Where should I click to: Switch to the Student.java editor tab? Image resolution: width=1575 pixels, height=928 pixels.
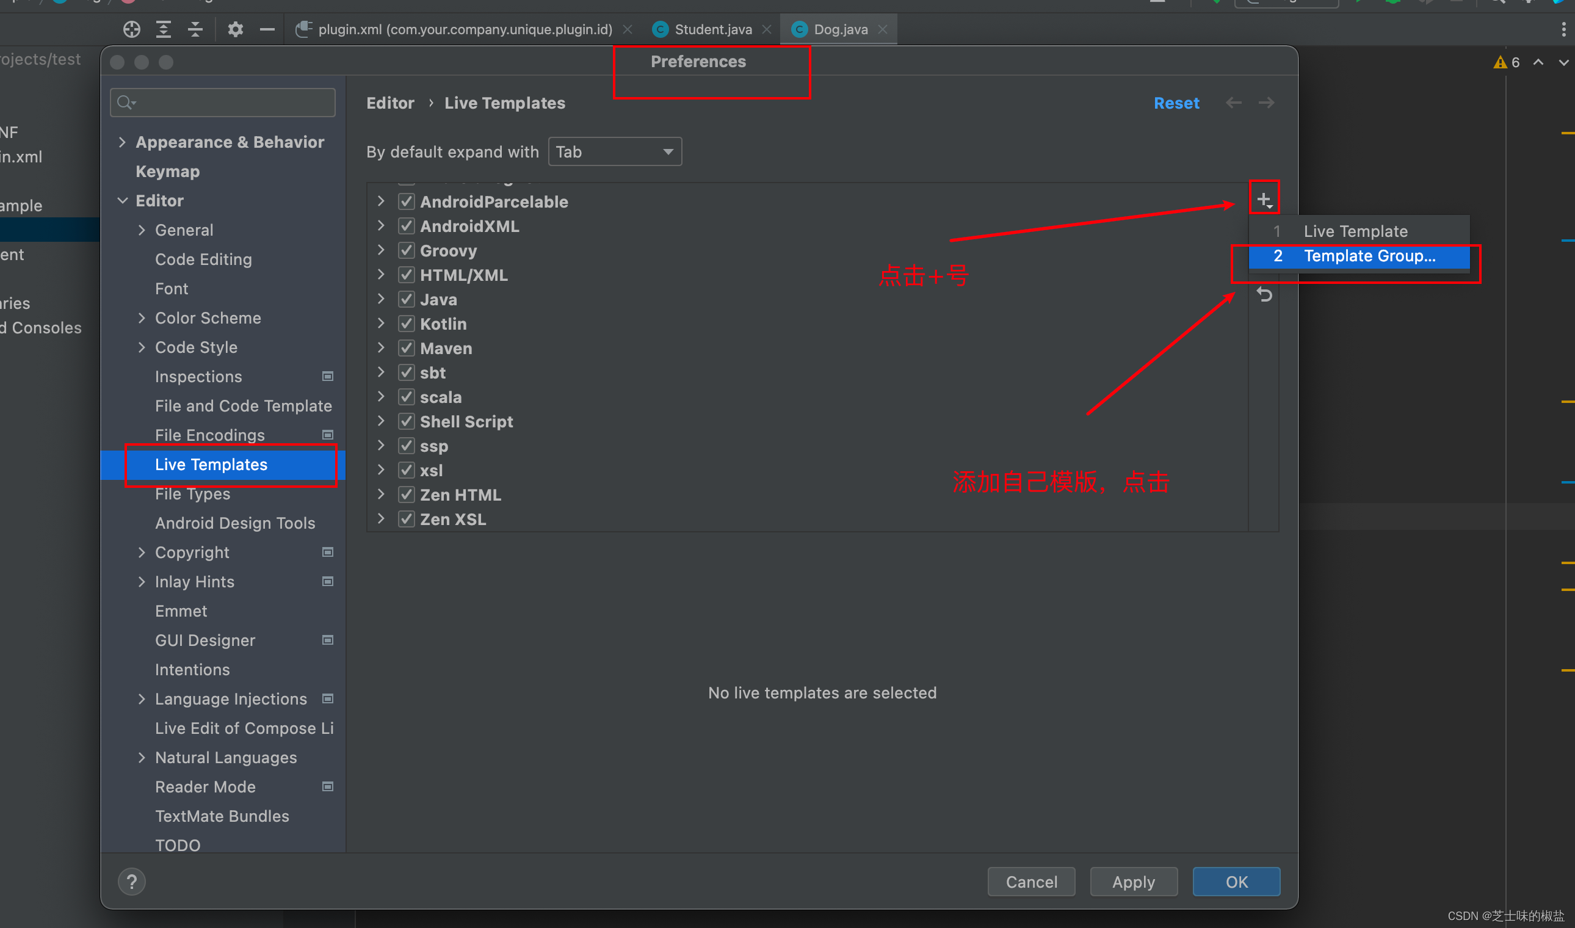(x=712, y=29)
